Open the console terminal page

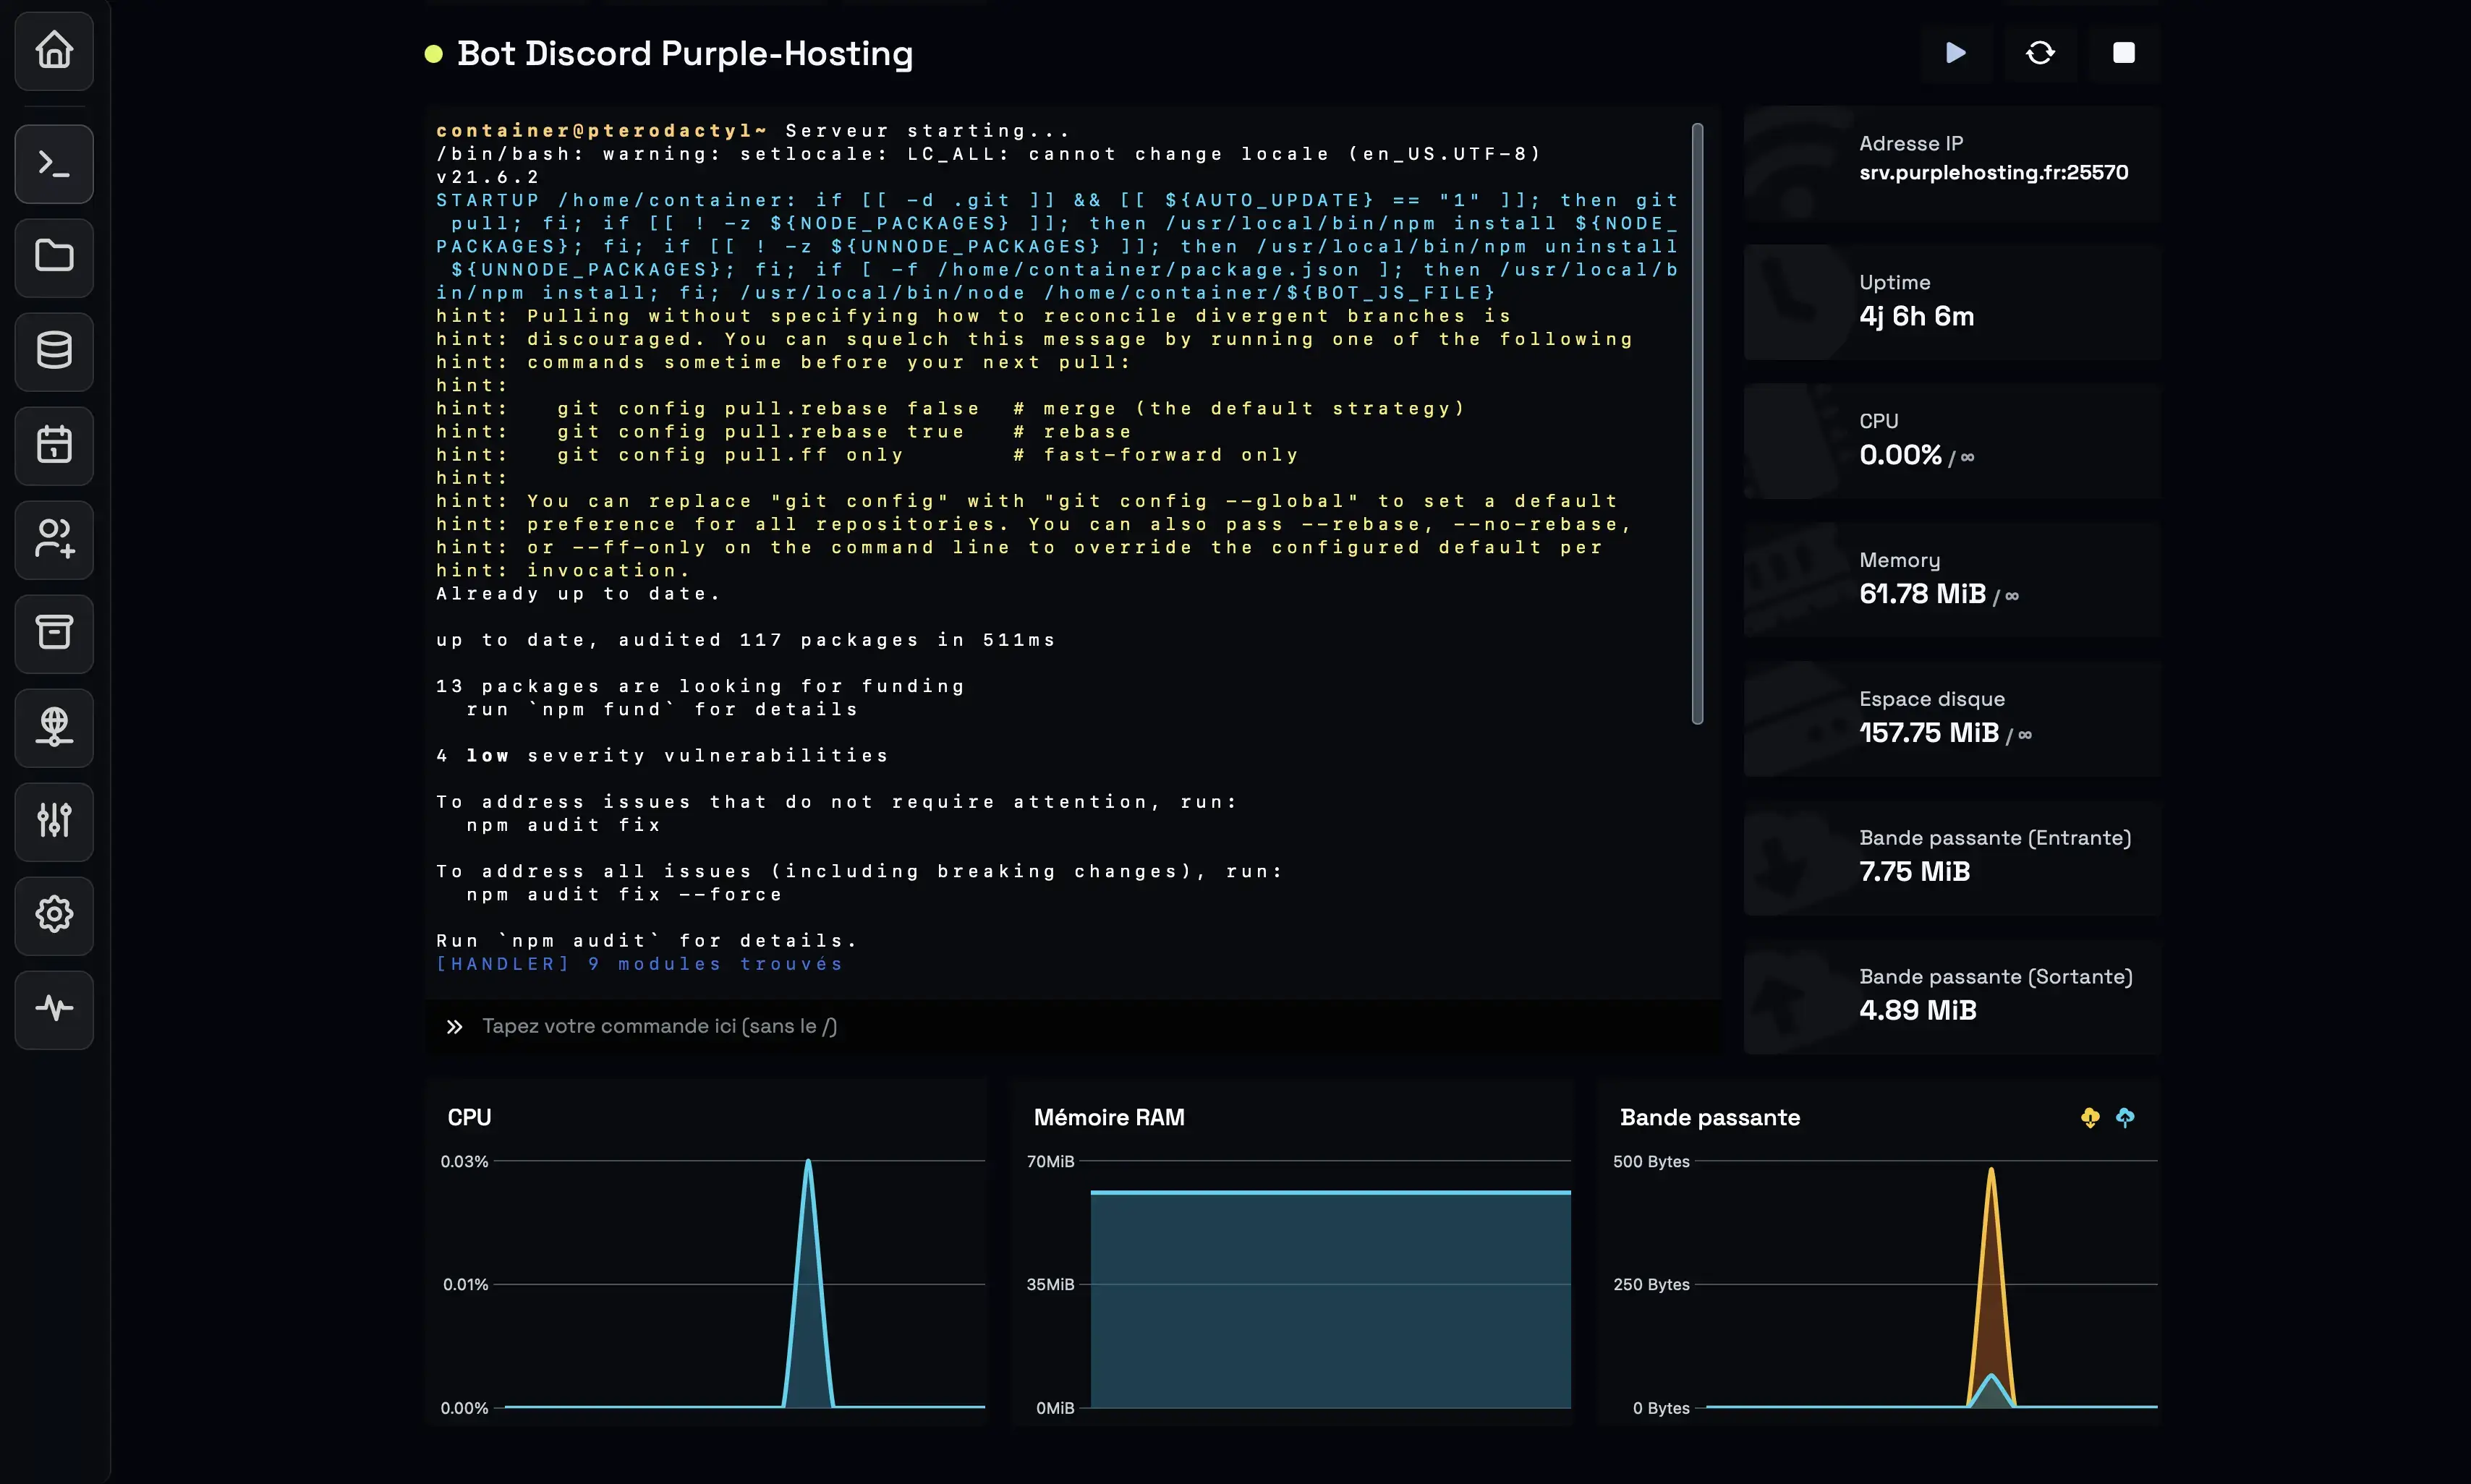pos(54,164)
